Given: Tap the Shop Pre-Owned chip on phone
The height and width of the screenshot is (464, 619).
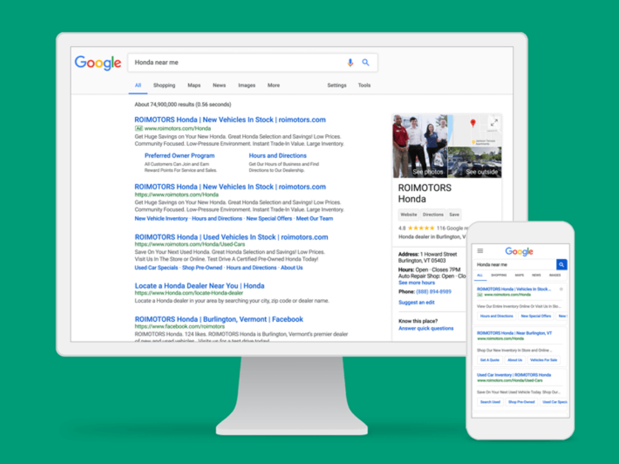Looking at the screenshot, I should click(x=522, y=402).
